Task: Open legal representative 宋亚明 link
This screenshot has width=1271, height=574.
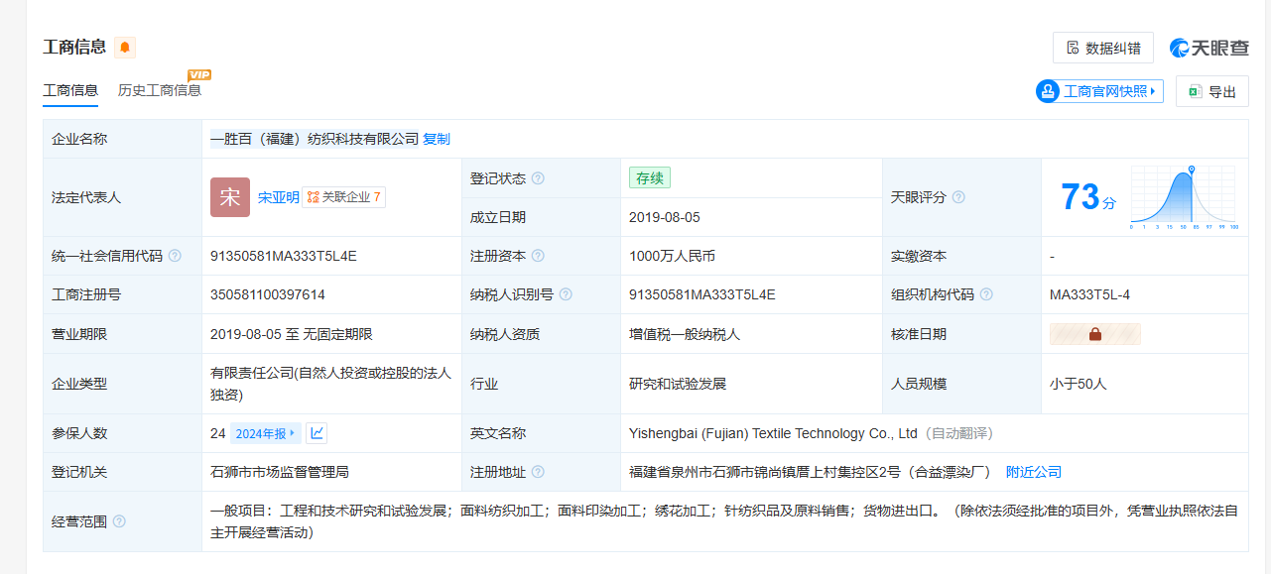Action: (x=279, y=197)
